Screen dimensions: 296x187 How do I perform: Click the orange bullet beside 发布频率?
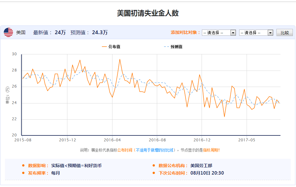click(23, 173)
